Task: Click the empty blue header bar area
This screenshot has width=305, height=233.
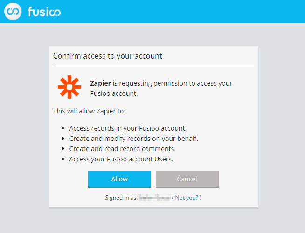Action: pos(187,12)
